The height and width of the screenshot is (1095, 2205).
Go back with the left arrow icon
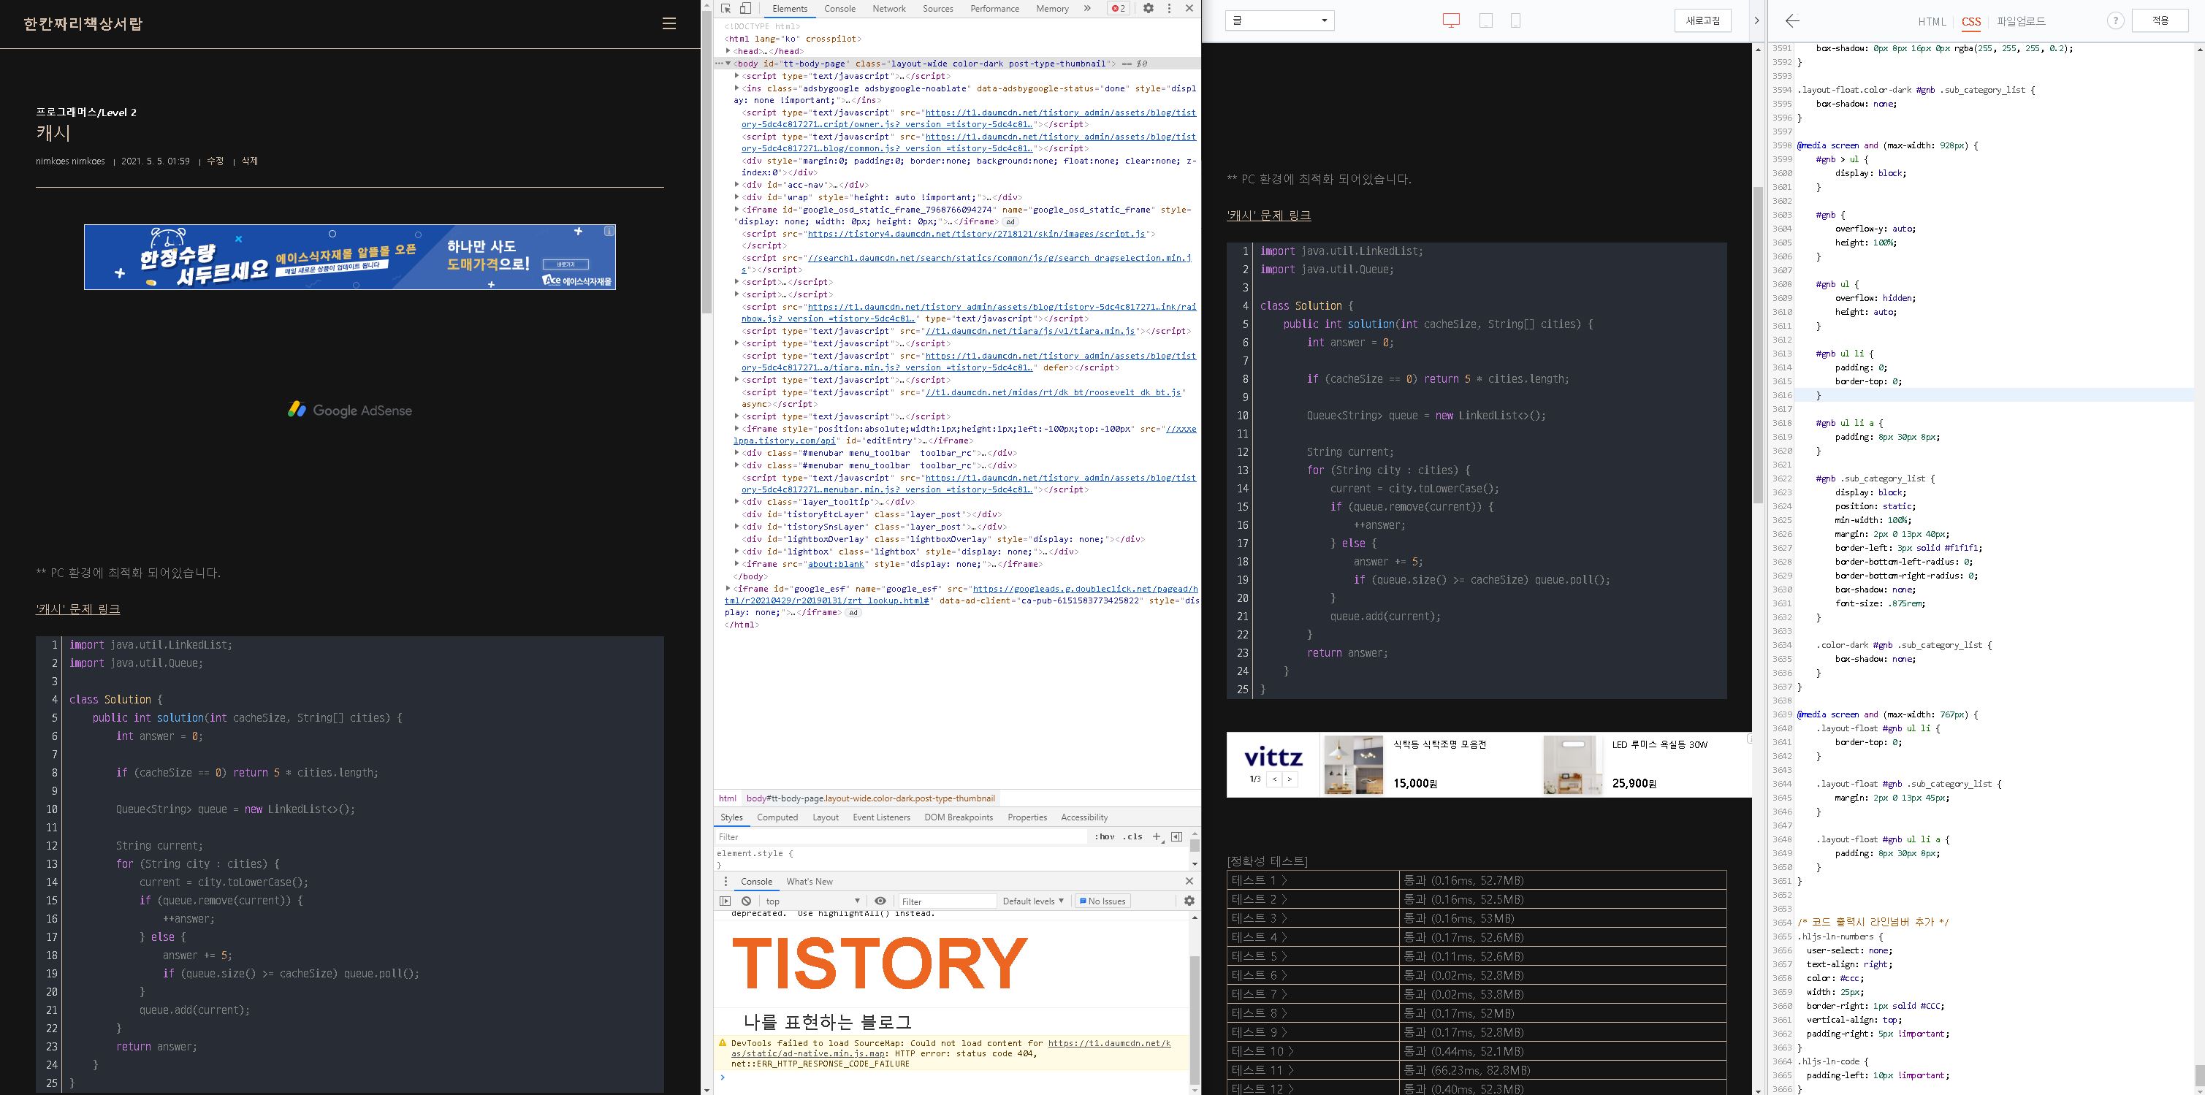(x=1793, y=20)
